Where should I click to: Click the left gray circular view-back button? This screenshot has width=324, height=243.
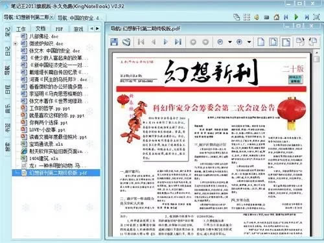coord(193,41)
